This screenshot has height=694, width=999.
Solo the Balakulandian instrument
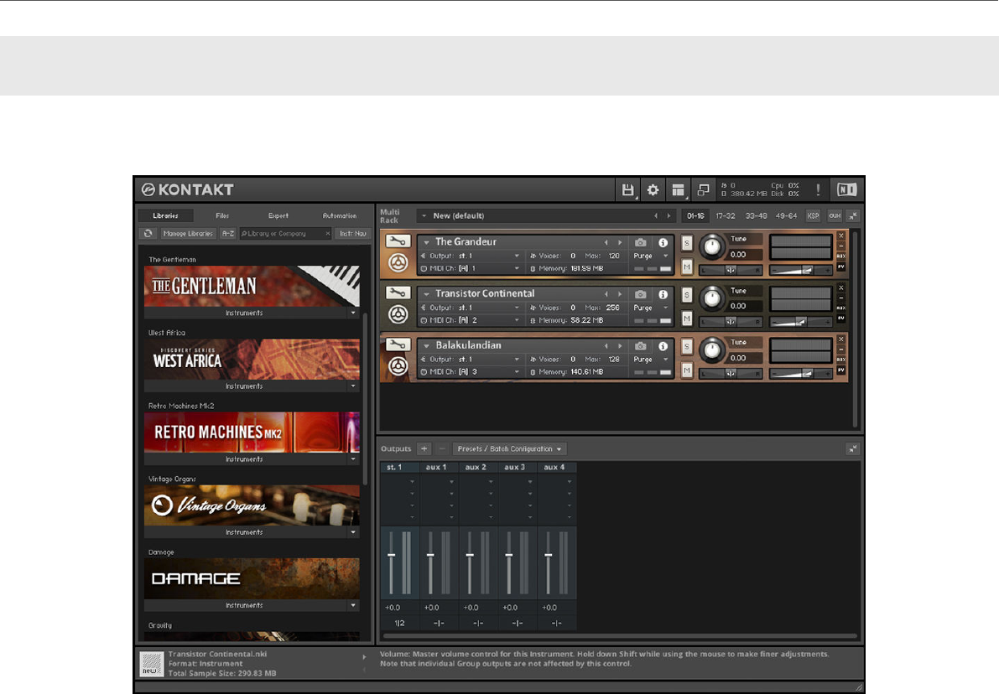pos(687,345)
